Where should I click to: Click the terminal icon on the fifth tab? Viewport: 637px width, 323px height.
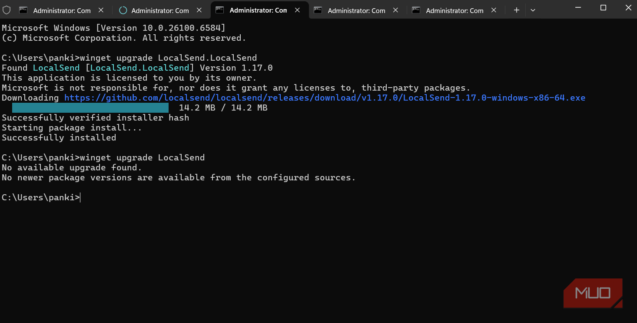[x=416, y=10]
